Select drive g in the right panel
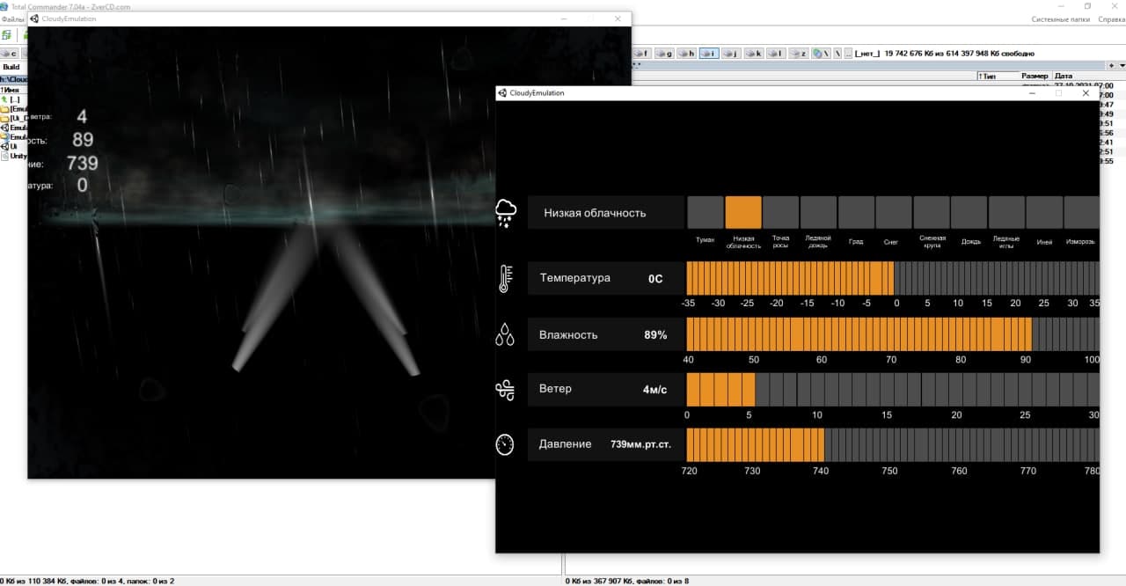This screenshot has width=1126, height=586. [x=664, y=54]
